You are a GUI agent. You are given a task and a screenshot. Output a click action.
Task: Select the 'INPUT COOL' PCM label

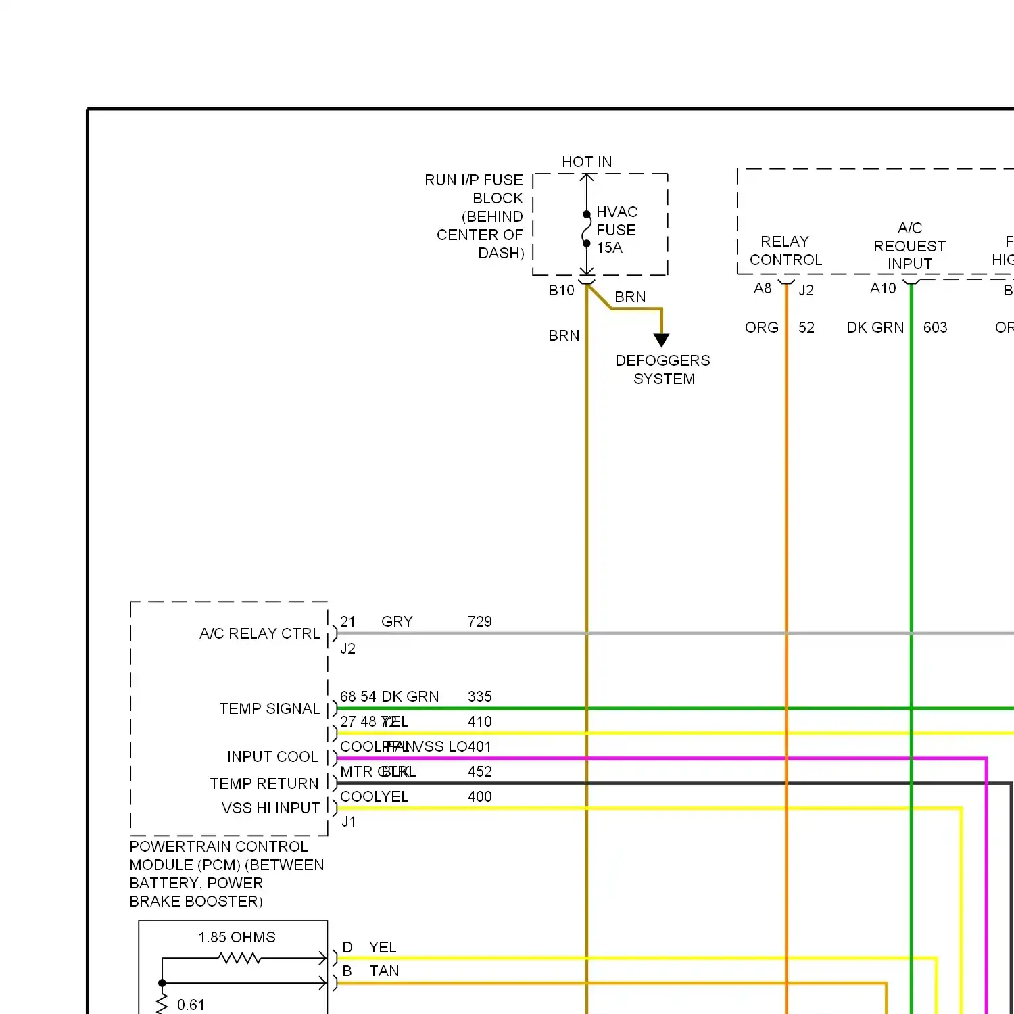coord(272,756)
